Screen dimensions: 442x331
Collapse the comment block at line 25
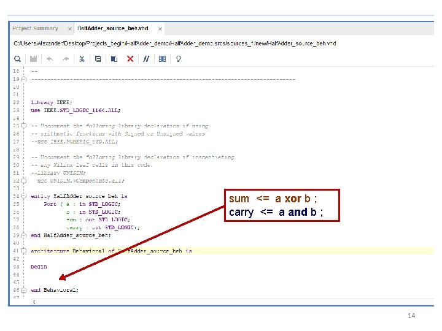pyautogui.click(x=24, y=126)
